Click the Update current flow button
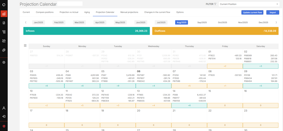 [252, 12]
